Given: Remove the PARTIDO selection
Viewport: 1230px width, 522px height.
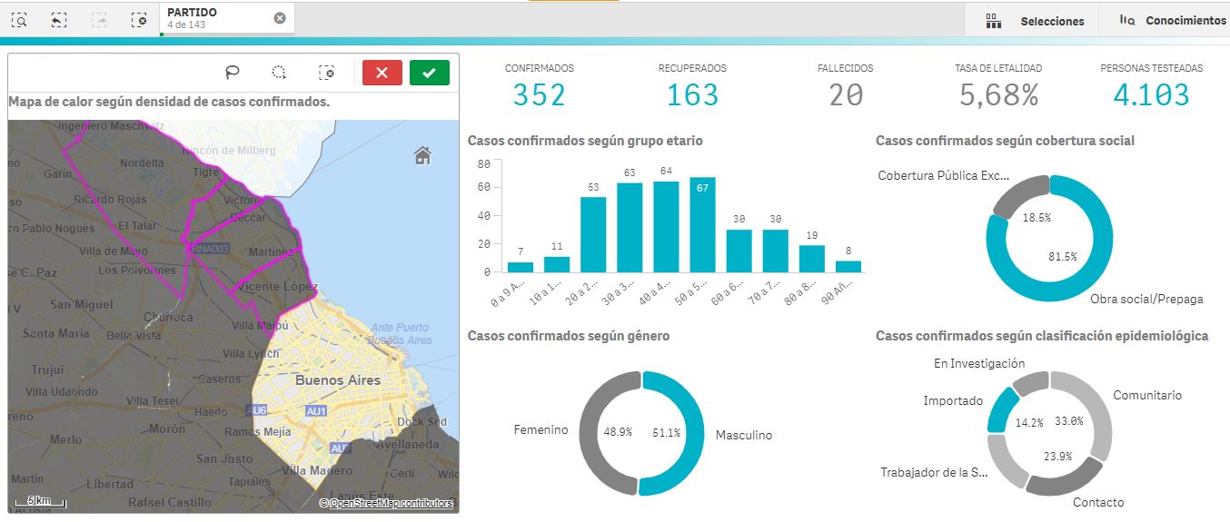Looking at the screenshot, I should [x=280, y=18].
